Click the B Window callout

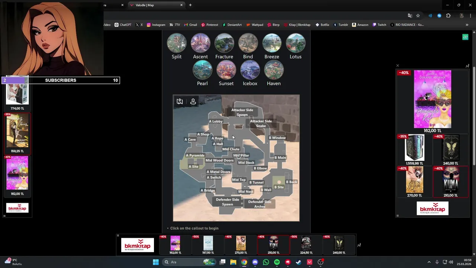click(x=277, y=138)
